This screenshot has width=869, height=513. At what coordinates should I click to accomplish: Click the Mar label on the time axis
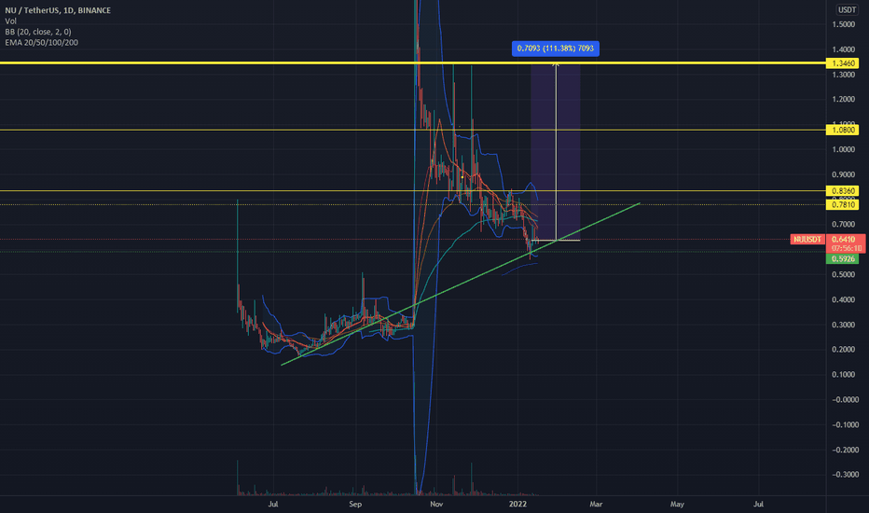click(596, 504)
